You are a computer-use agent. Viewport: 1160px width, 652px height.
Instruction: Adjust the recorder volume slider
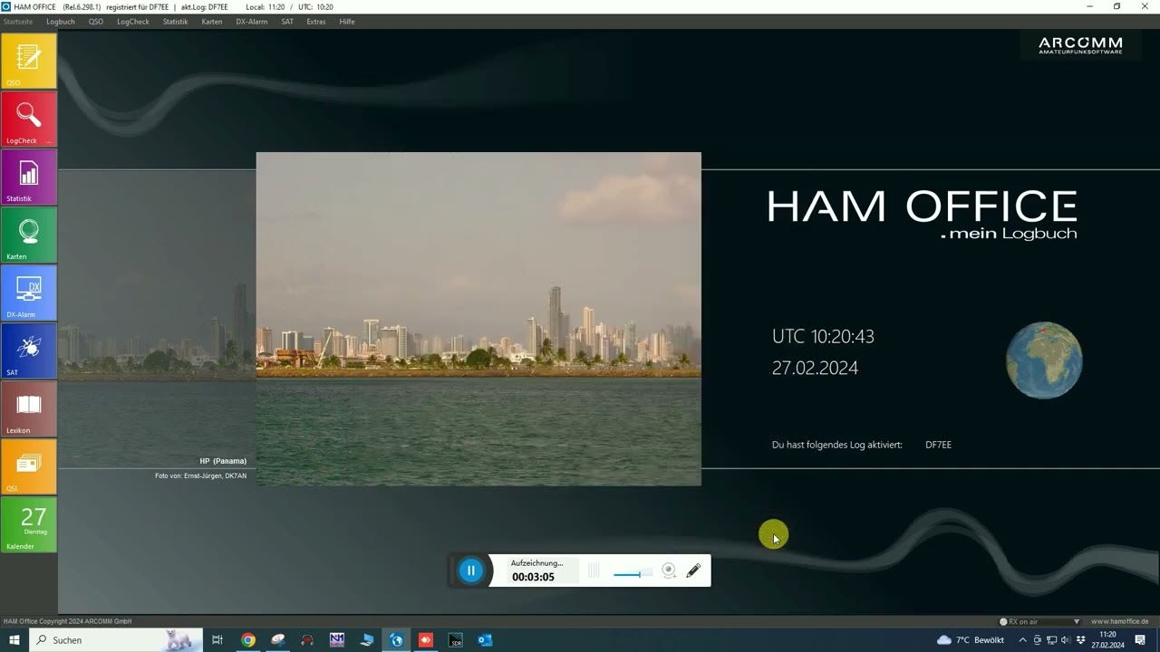[x=633, y=574]
